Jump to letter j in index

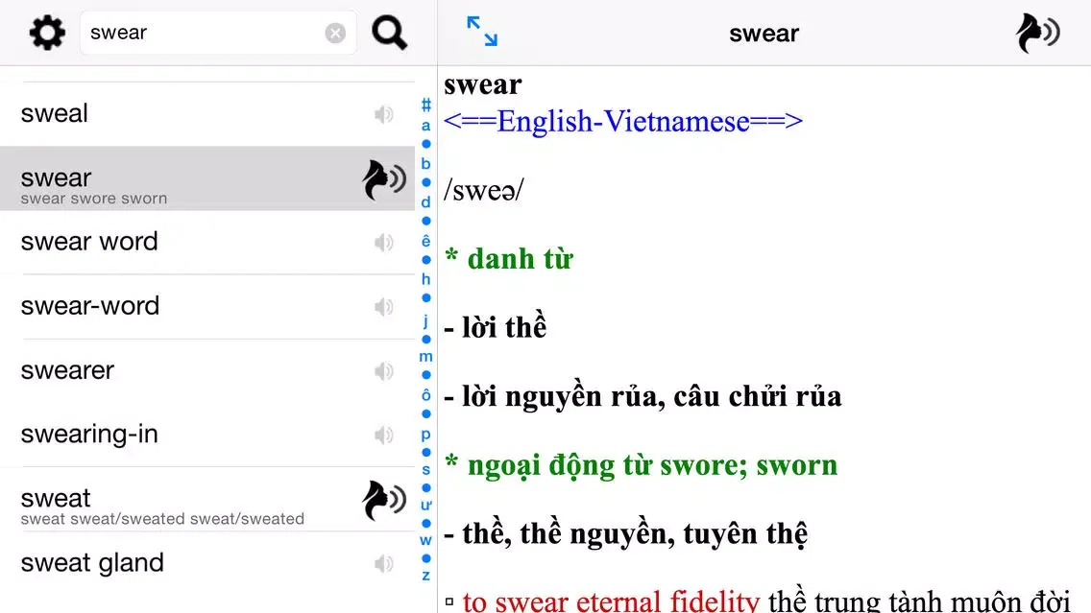pyautogui.click(x=425, y=320)
